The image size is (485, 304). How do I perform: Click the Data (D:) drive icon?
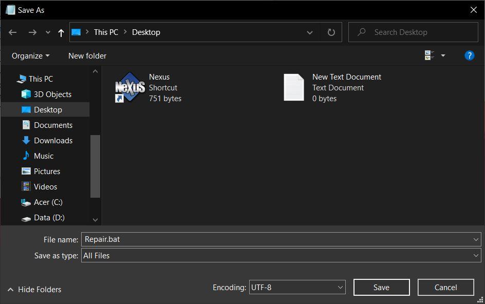[x=26, y=219]
